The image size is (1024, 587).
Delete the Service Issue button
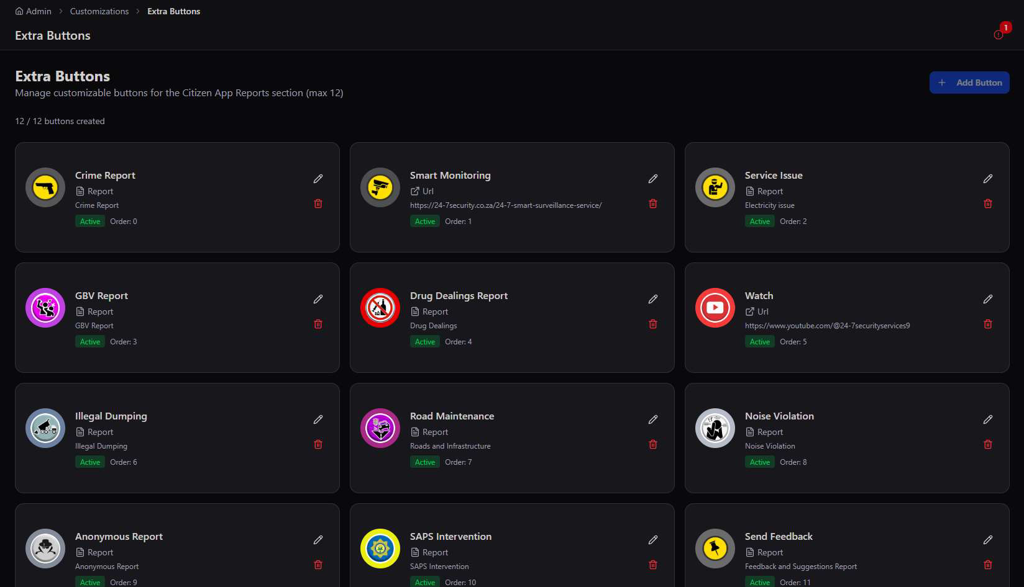click(x=988, y=204)
